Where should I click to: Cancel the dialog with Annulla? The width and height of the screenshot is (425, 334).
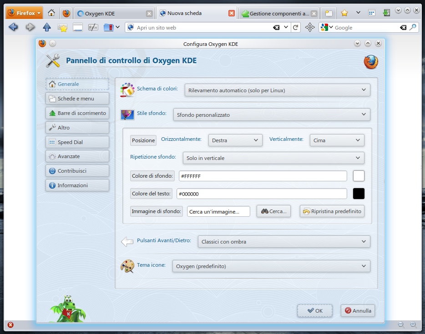pos(358,311)
